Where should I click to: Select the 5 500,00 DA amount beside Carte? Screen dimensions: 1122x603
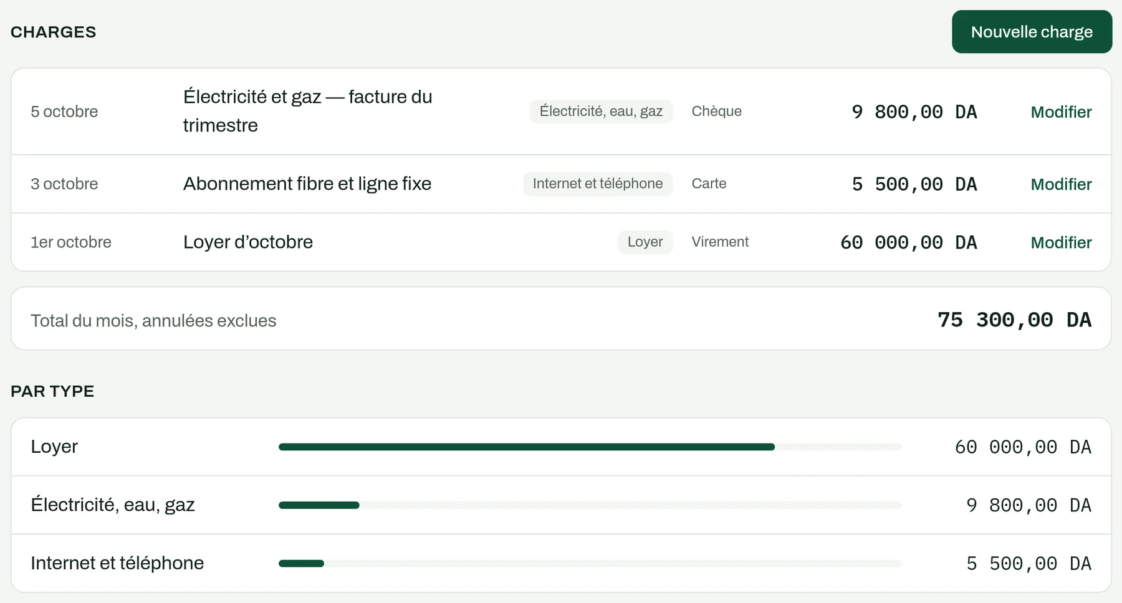click(914, 184)
